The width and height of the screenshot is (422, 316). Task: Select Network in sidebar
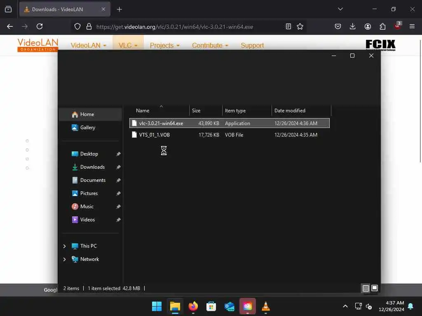[x=89, y=259]
